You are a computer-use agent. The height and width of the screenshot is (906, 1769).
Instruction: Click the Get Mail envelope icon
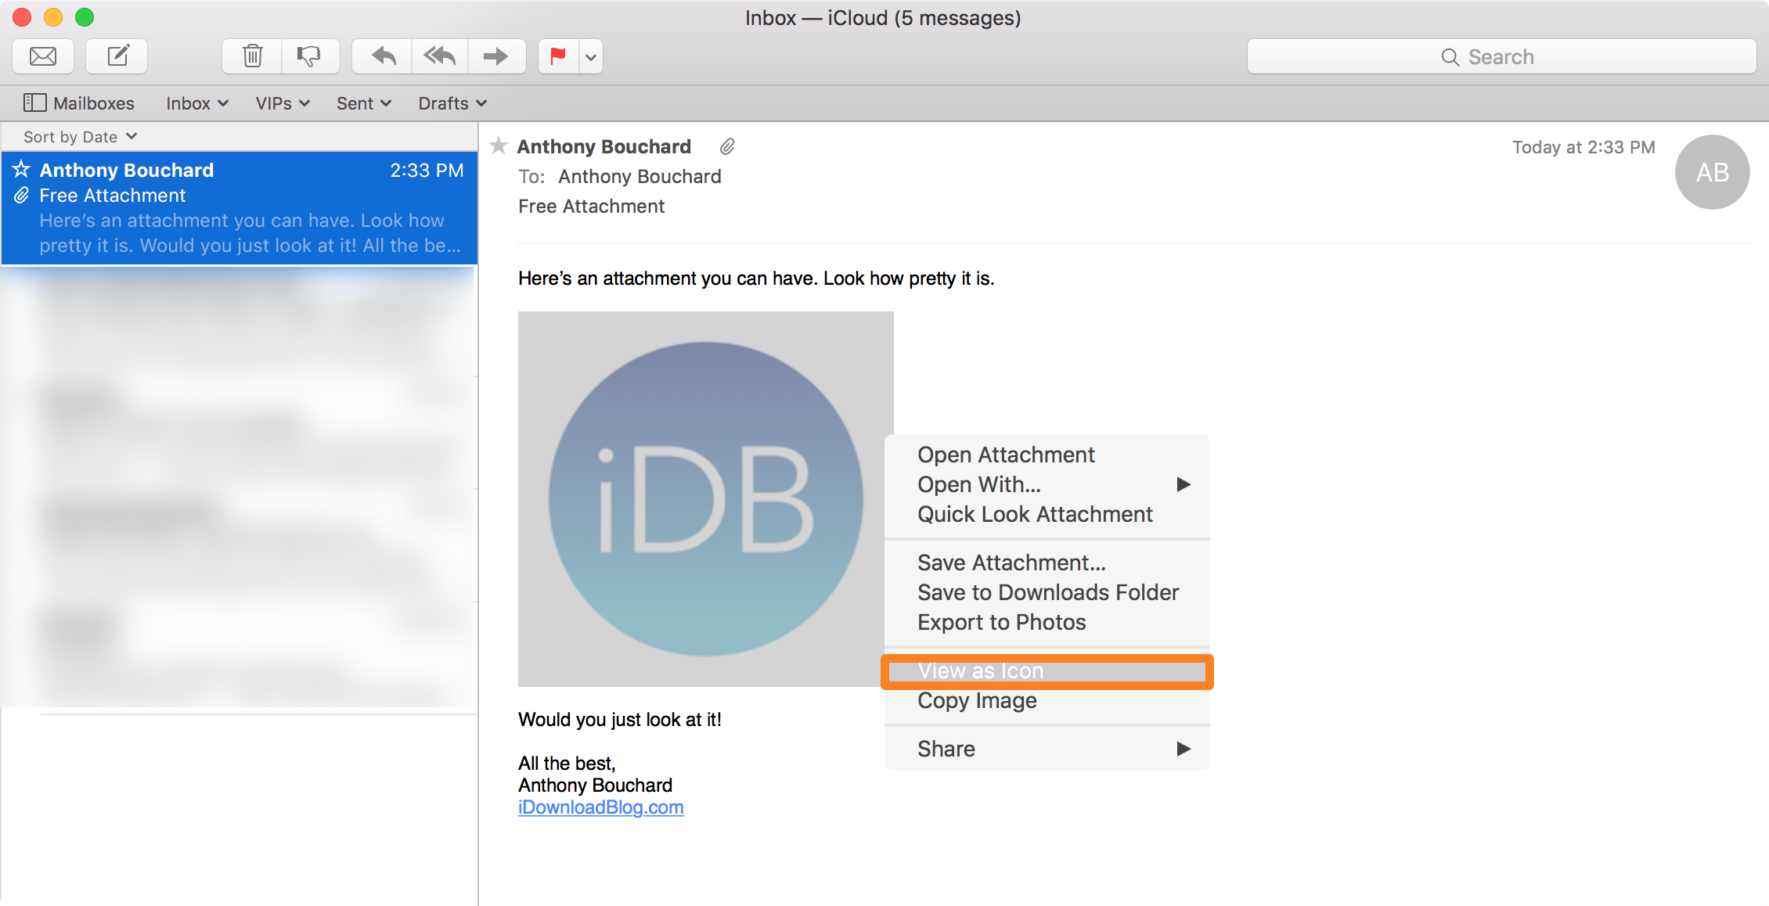[43, 56]
